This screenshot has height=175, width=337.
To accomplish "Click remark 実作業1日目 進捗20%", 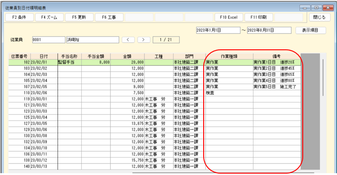I will coord(277,62).
